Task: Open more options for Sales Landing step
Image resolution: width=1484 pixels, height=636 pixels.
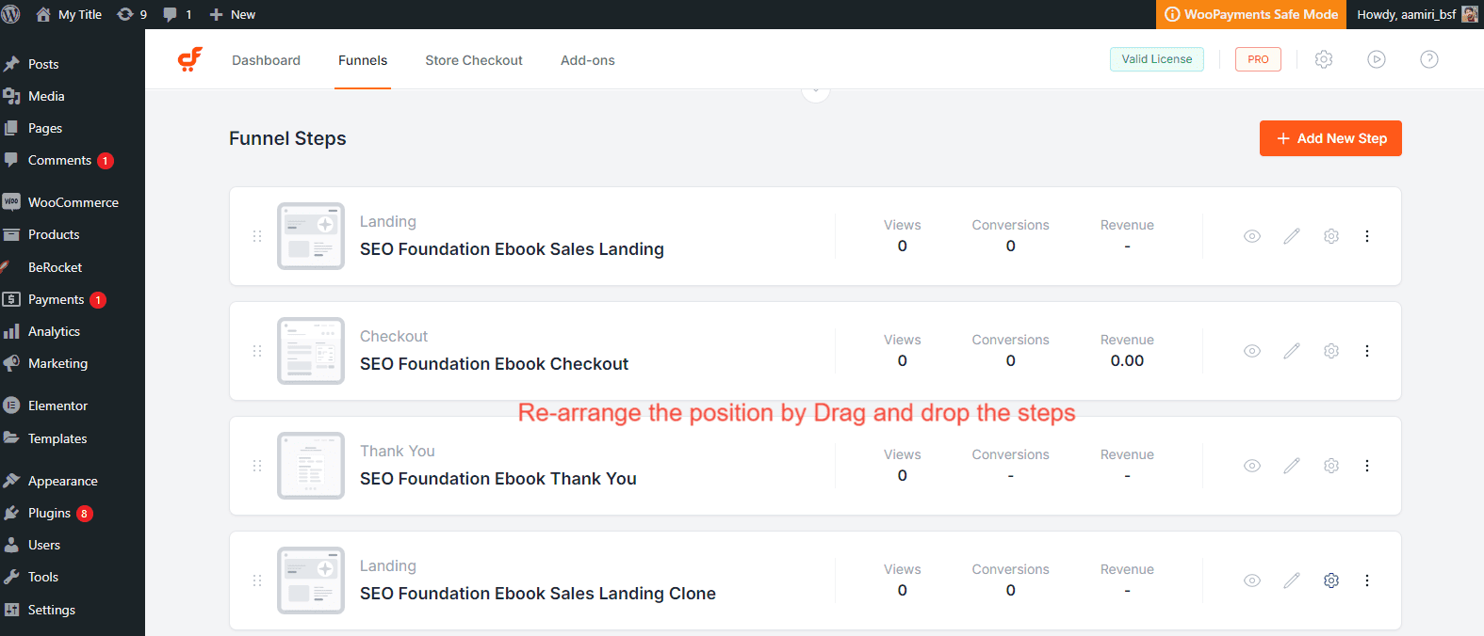Action: (1367, 236)
